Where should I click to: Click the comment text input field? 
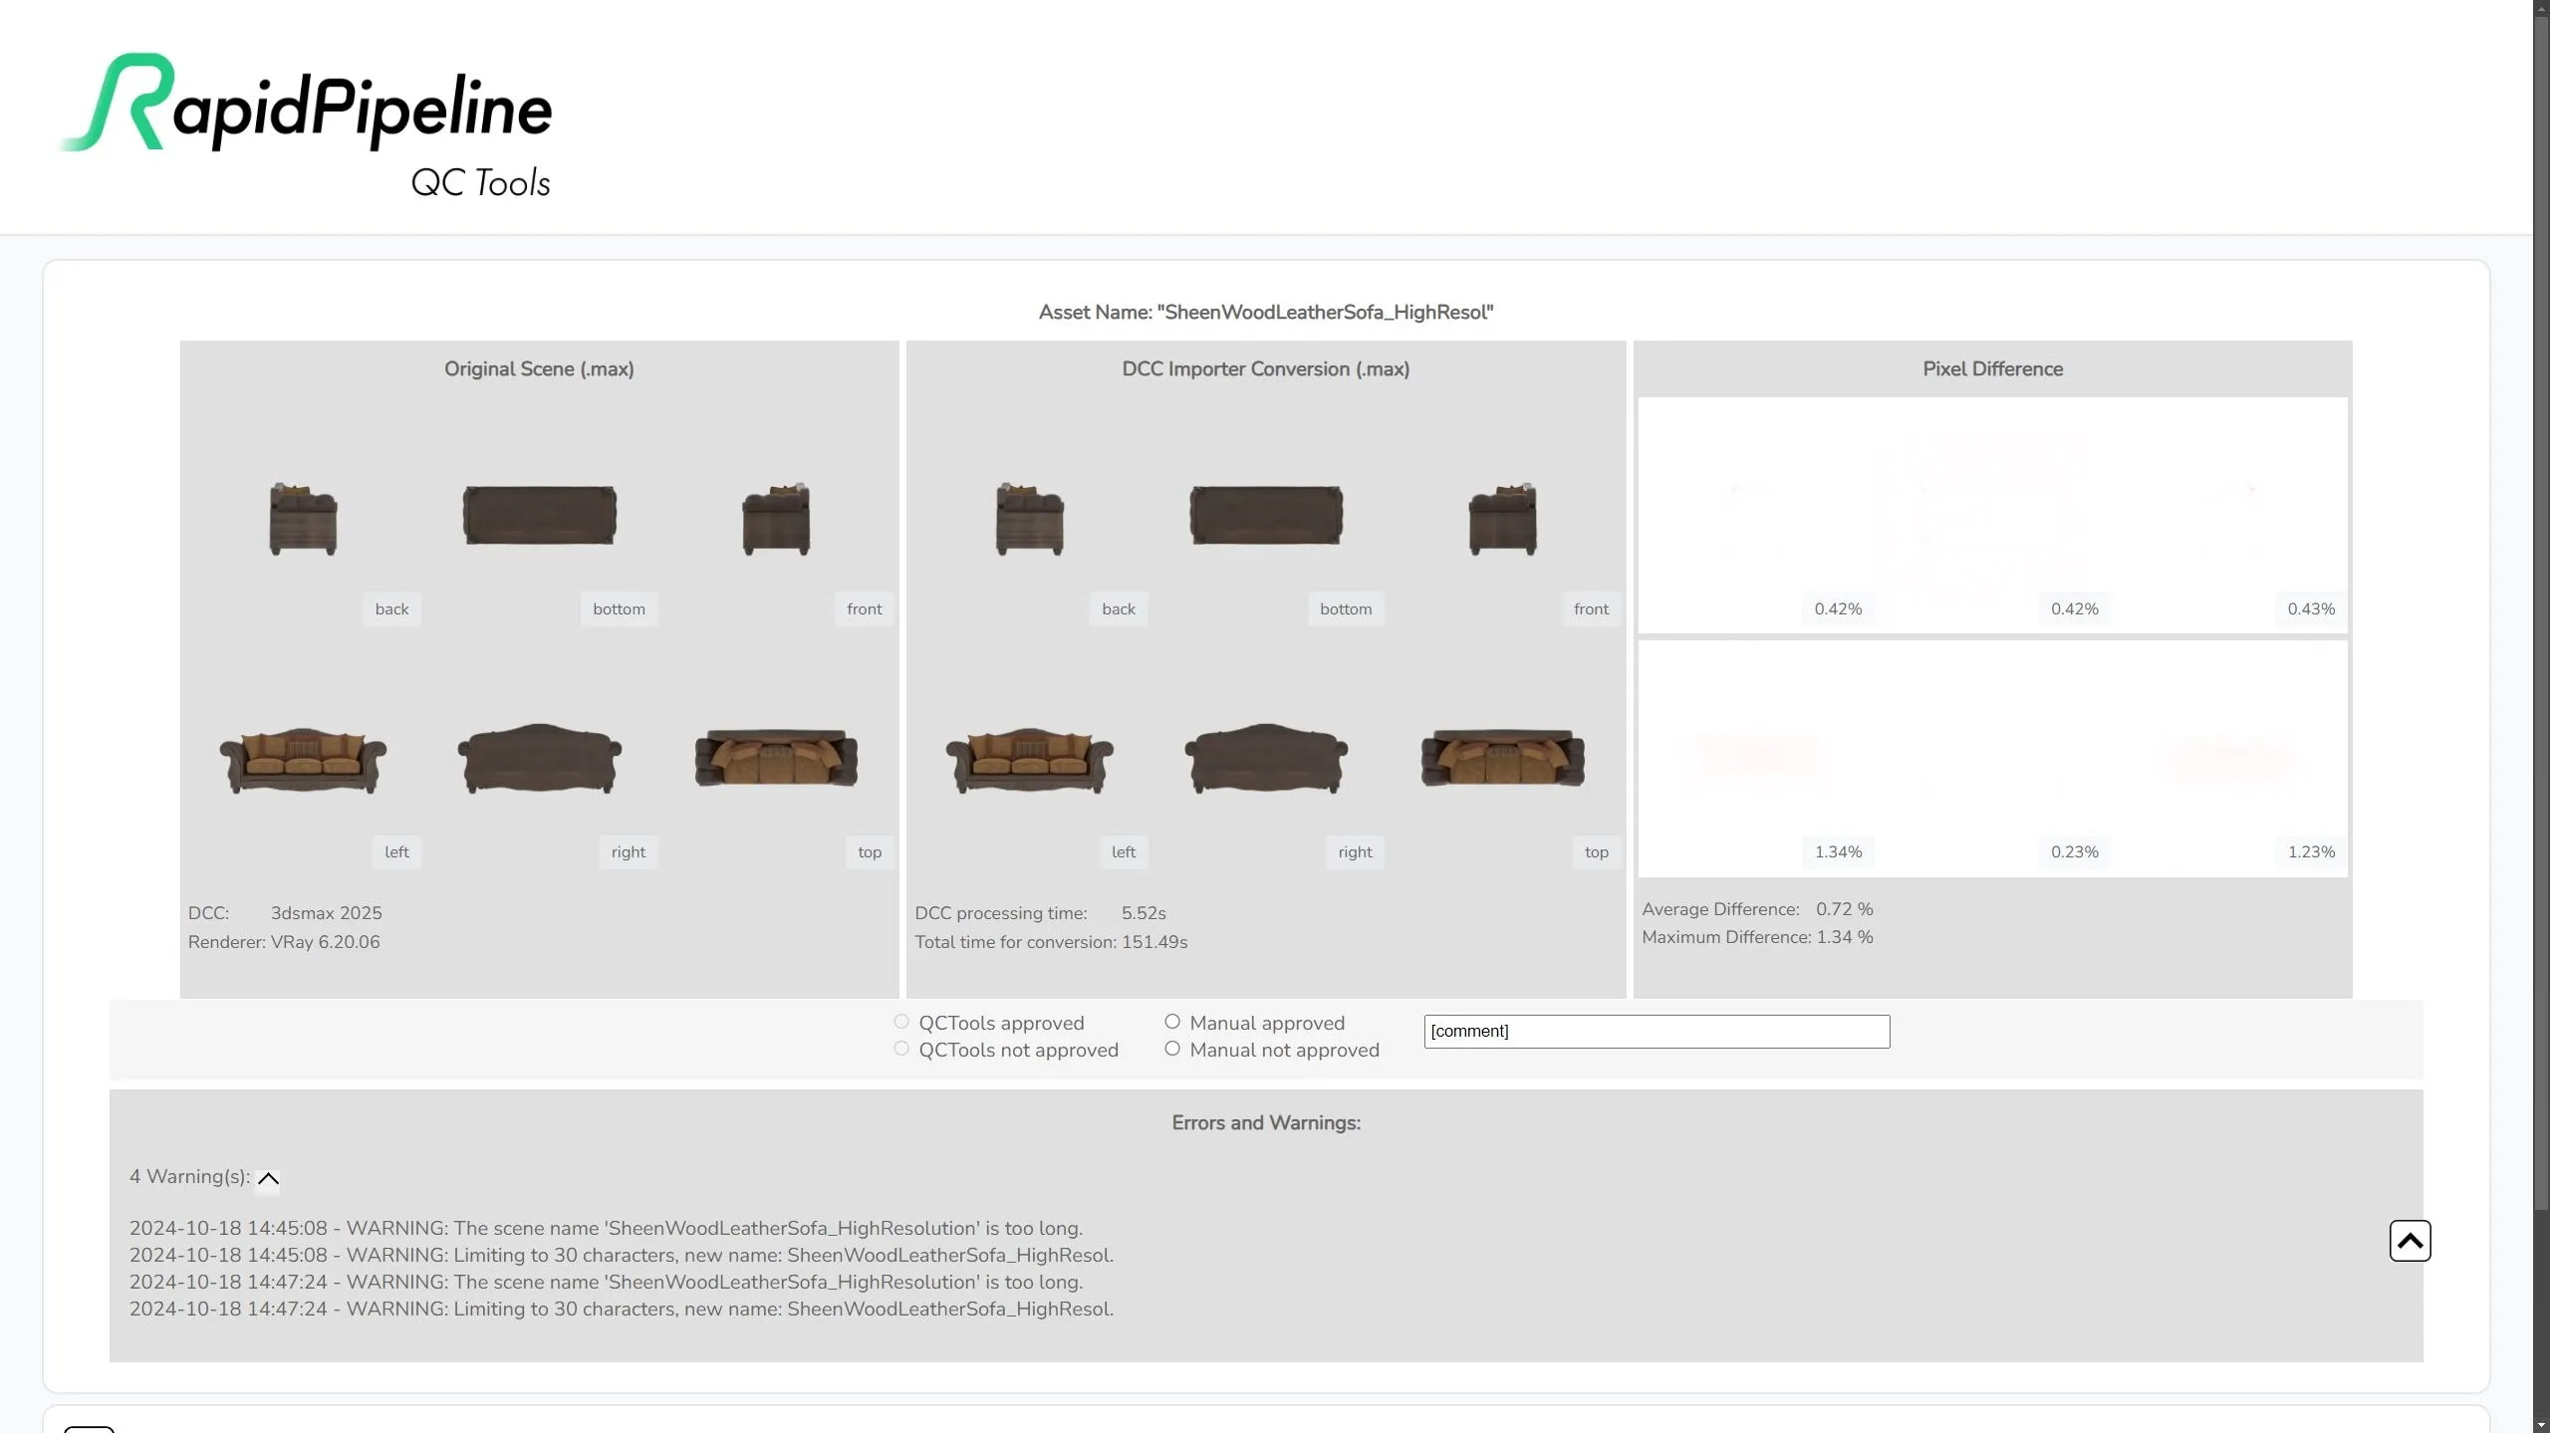(1656, 1031)
